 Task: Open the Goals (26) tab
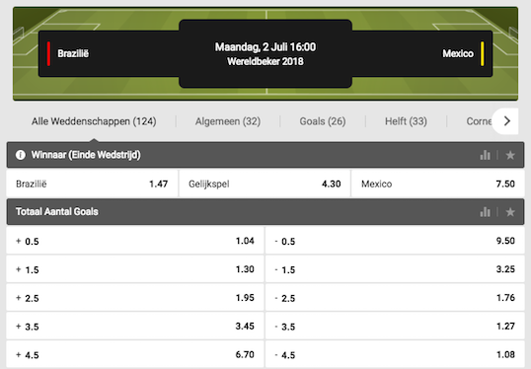[323, 121]
